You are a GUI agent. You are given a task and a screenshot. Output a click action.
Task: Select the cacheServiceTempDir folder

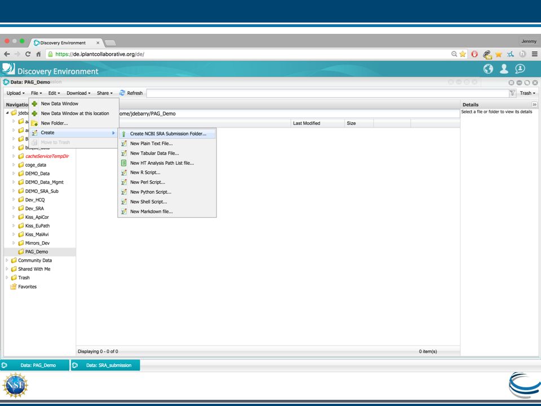47,156
